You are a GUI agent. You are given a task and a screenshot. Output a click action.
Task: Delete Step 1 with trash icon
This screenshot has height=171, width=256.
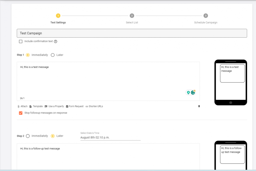(x=199, y=106)
